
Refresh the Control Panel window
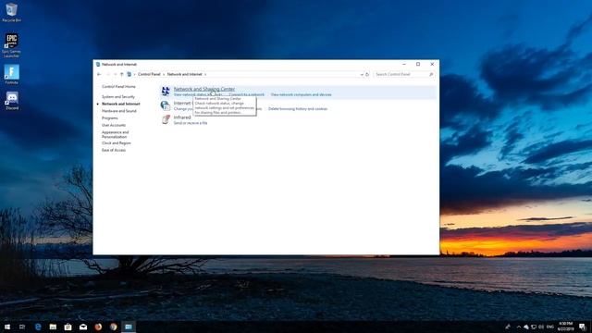[367, 74]
